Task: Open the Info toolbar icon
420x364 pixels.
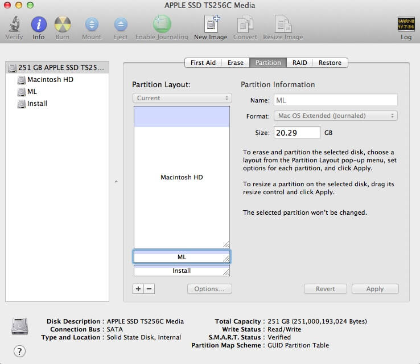Action: click(x=39, y=24)
